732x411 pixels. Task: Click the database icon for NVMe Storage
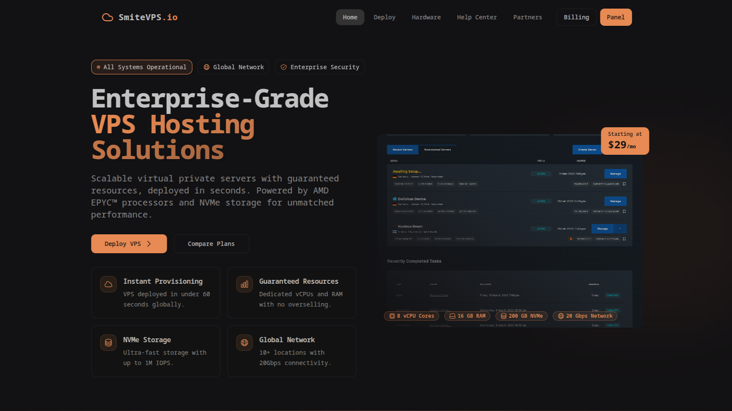point(109,343)
